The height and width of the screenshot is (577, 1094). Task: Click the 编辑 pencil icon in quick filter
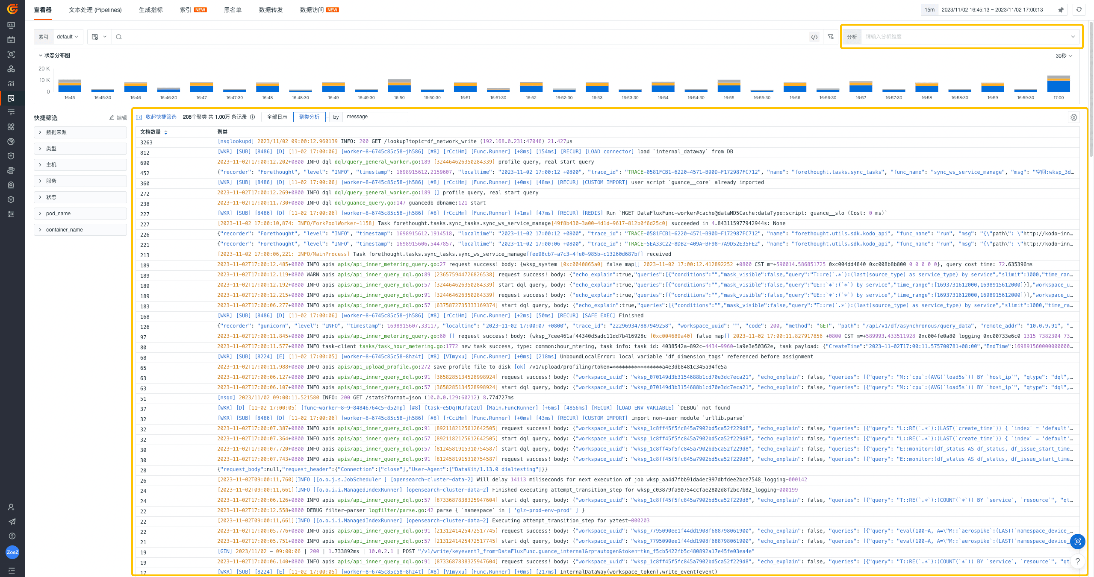[112, 117]
